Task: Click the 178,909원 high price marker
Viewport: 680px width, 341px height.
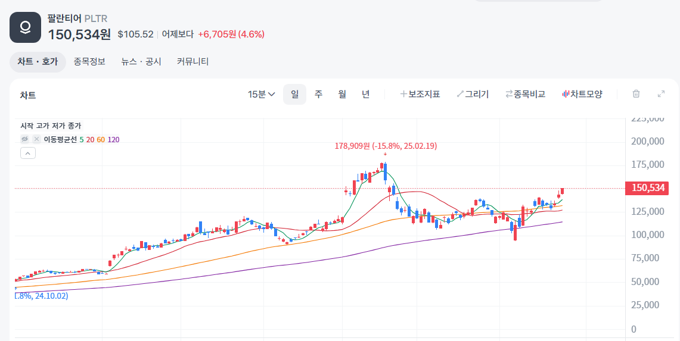Action: (x=386, y=146)
